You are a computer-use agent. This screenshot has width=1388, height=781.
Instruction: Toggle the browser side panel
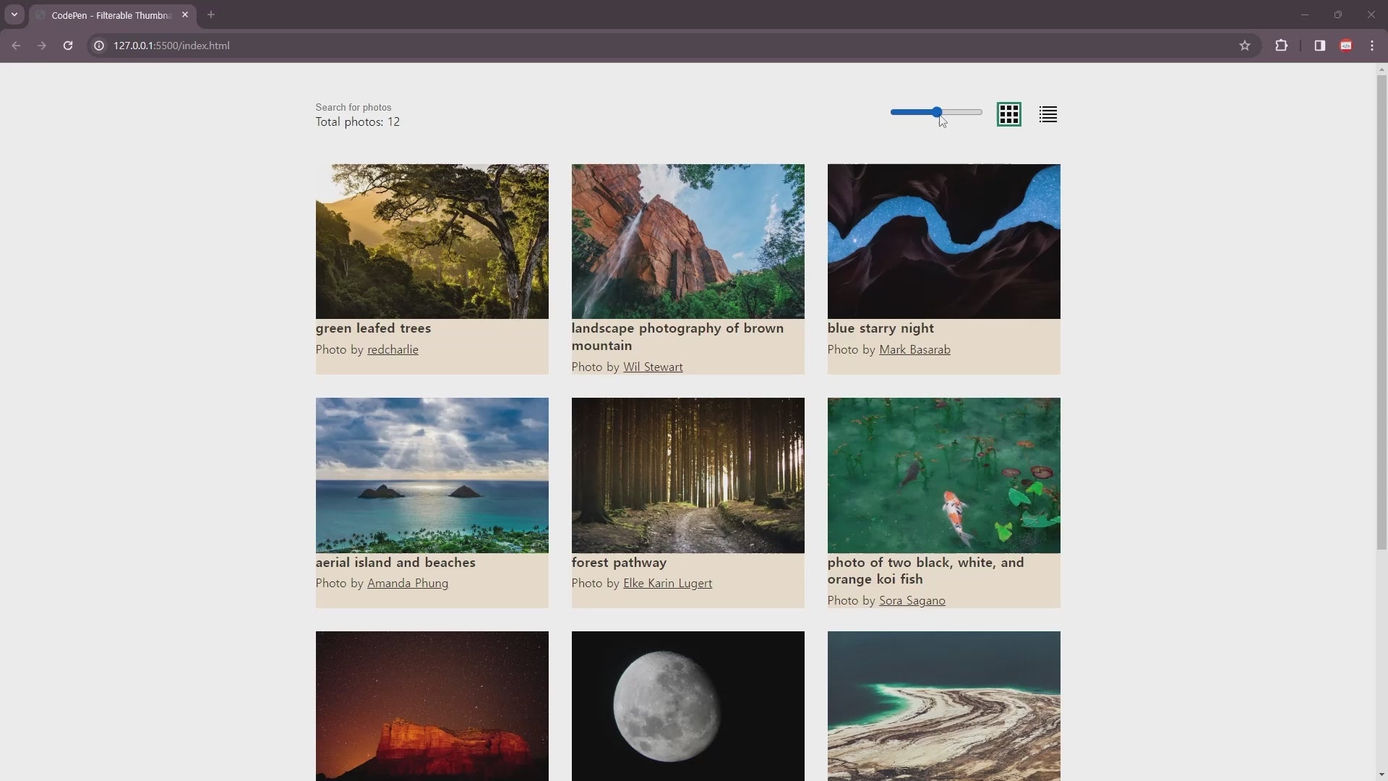pyautogui.click(x=1319, y=46)
